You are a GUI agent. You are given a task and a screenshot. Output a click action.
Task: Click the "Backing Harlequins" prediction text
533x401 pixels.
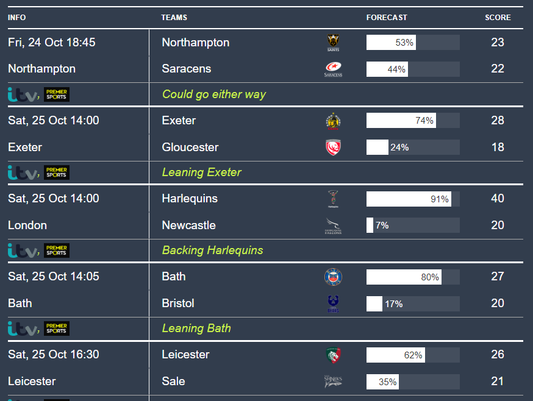coord(212,250)
